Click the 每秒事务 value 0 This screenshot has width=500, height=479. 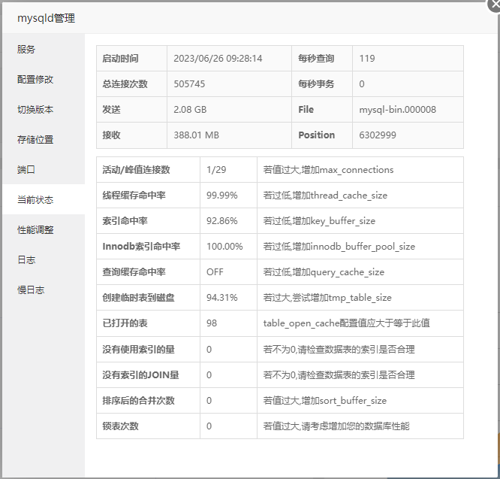coord(362,84)
